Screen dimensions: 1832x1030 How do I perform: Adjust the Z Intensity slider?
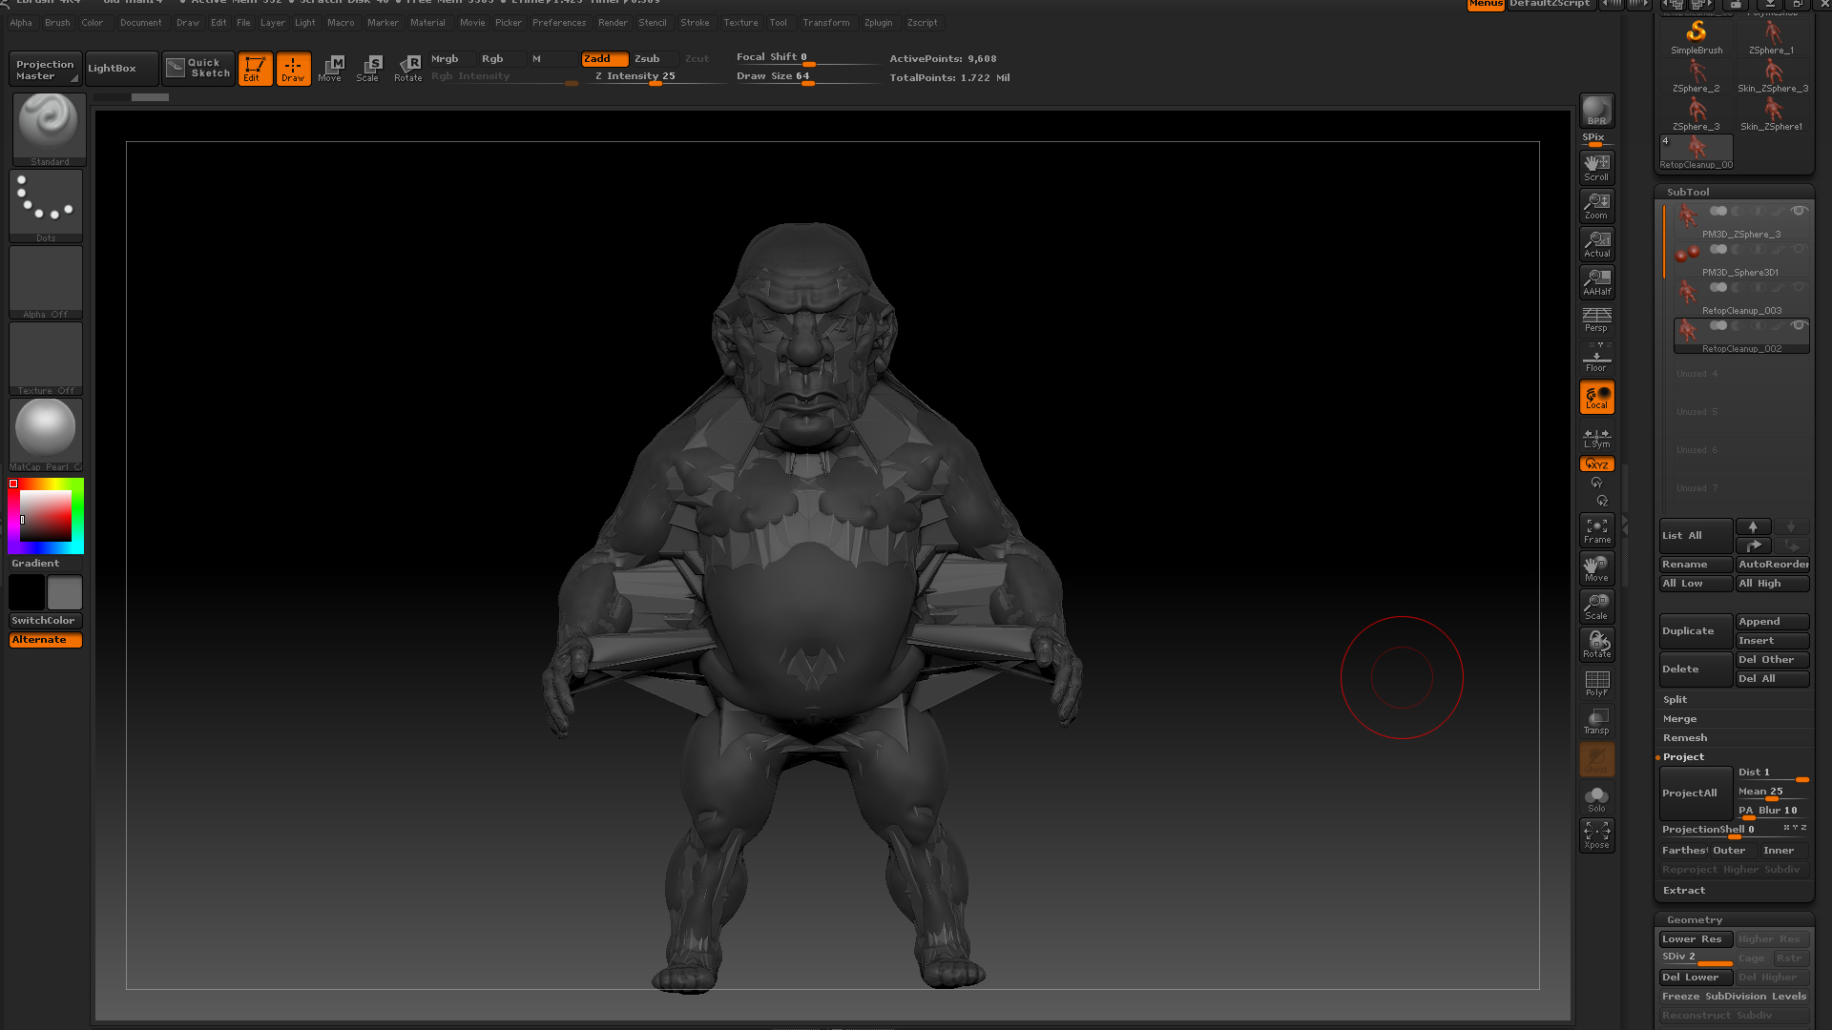656,76
